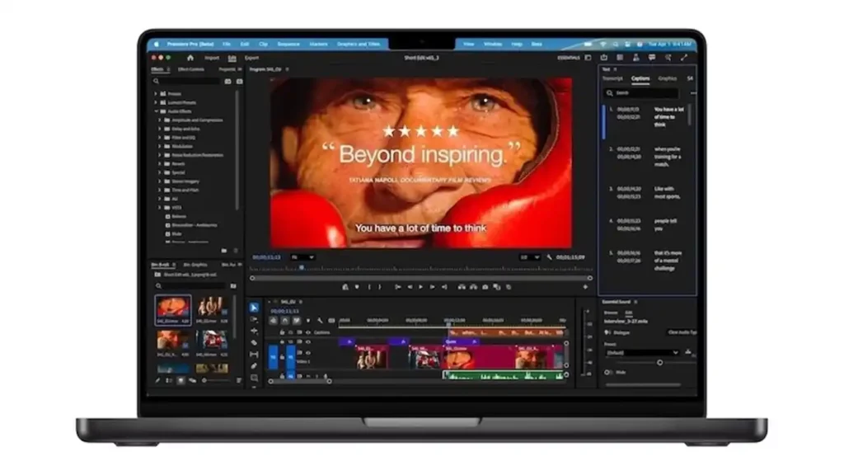Click the wrench settings icon in Program Monitor
The width and height of the screenshot is (844, 475).
tap(550, 257)
